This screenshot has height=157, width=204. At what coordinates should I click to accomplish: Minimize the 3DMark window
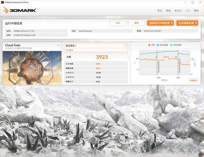(x=185, y=2)
